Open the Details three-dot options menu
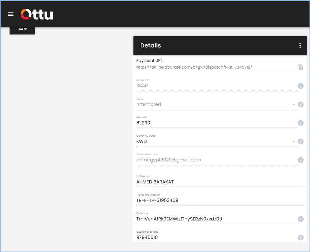The image size is (310, 252). [x=300, y=45]
